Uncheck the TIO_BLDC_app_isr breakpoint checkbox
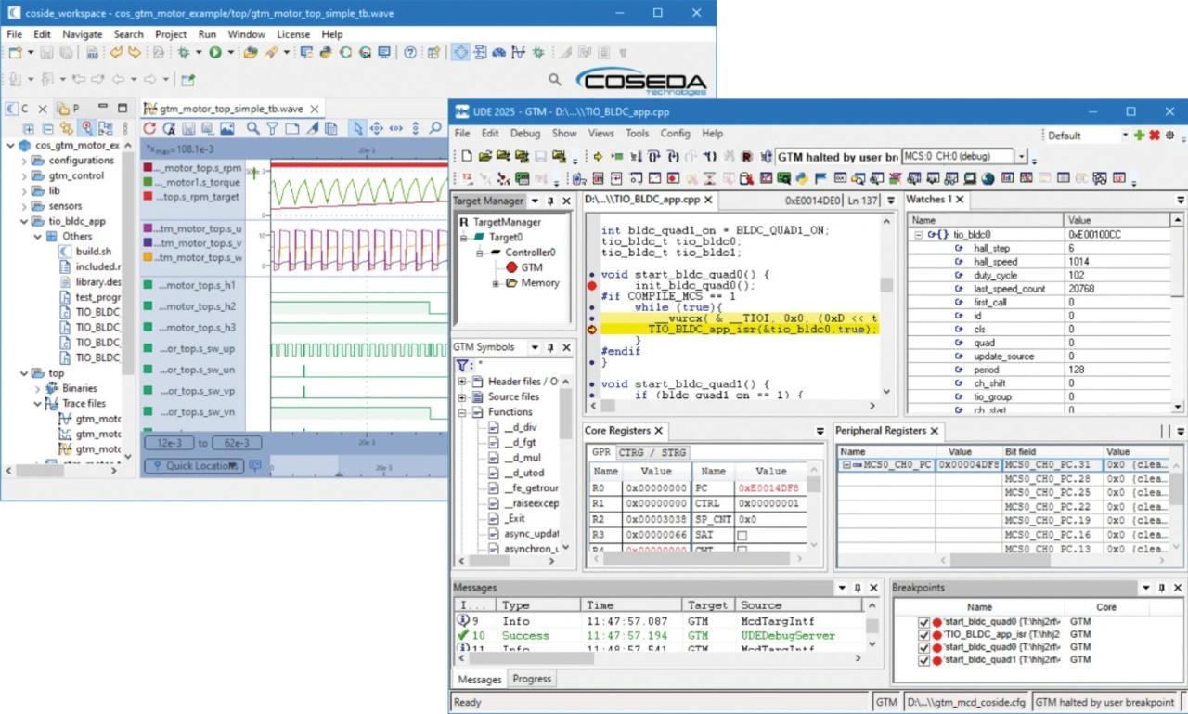1188x714 pixels. (x=923, y=635)
